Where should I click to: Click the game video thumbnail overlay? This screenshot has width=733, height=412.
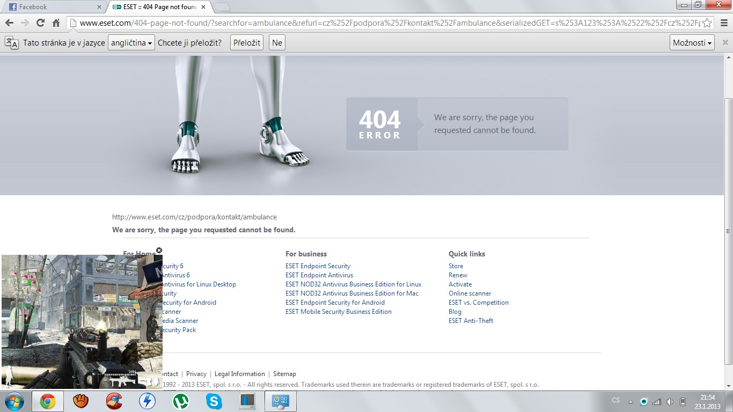(82, 321)
